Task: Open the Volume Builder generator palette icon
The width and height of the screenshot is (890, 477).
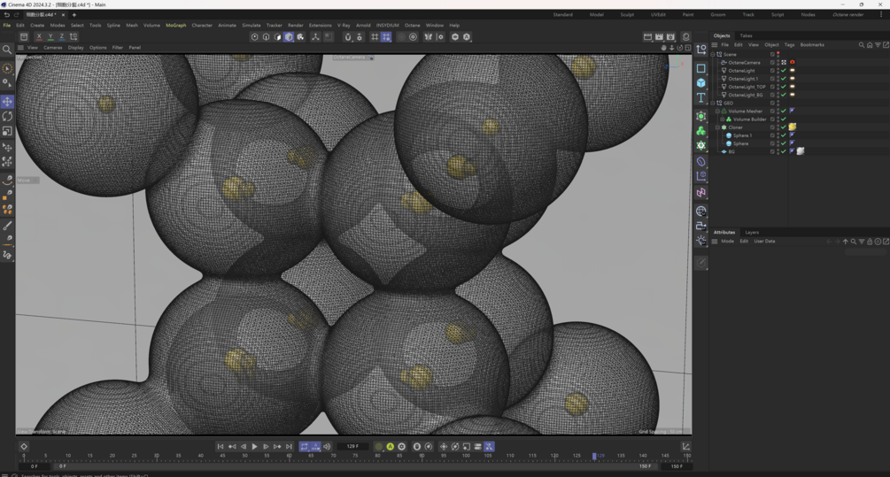Action: [x=701, y=131]
